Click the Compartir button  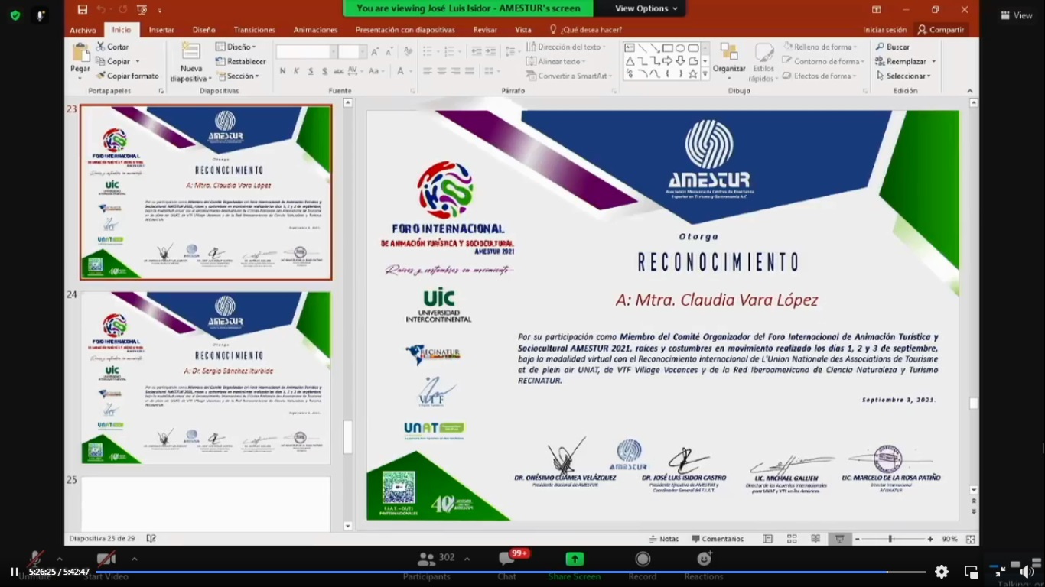coord(941,30)
